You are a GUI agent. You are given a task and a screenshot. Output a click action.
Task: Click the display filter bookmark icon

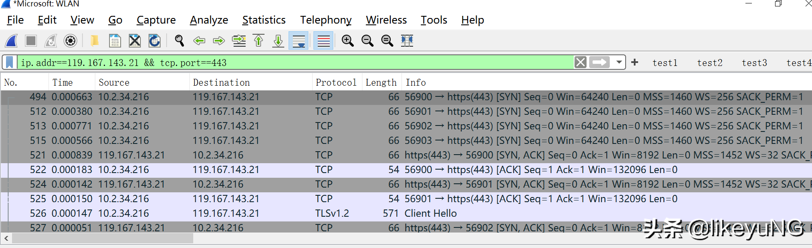9,63
